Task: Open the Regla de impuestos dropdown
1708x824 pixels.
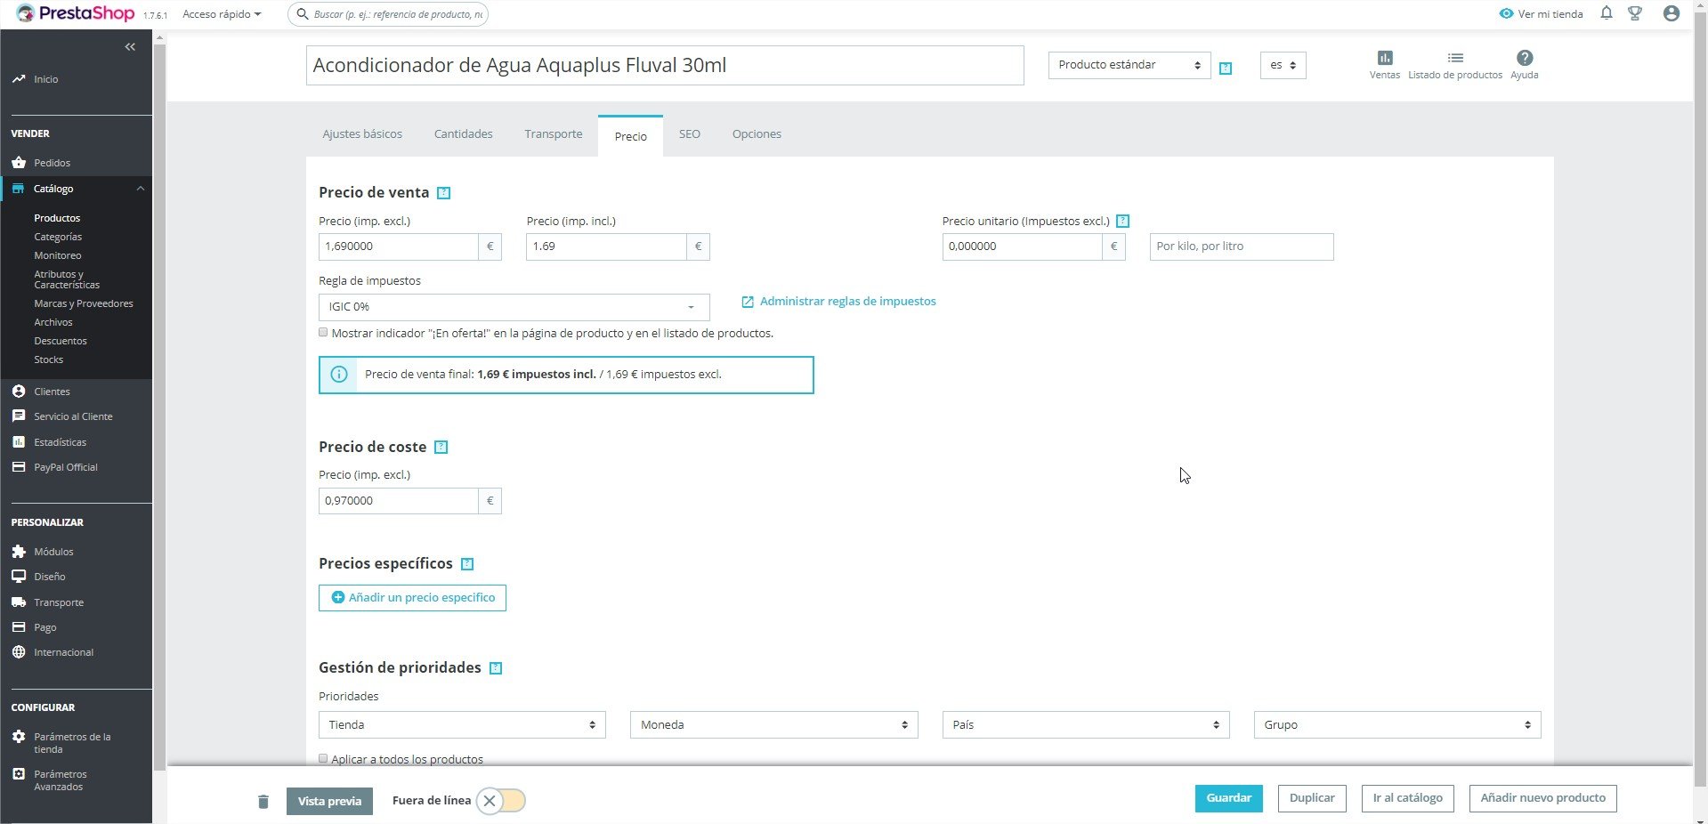Action: [x=514, y=307]
